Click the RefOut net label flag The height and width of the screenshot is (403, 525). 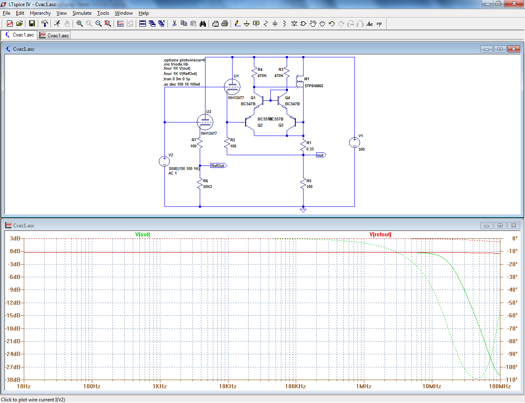coord(219,165)
